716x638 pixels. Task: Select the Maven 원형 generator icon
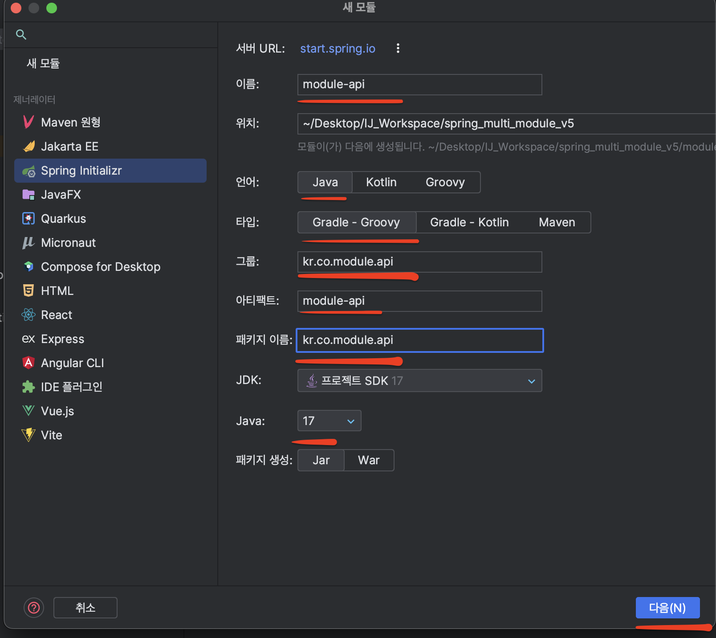pos(28,122)
